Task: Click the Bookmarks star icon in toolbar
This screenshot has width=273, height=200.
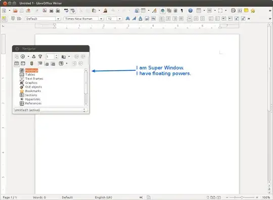Action: (x=253, y=11)
